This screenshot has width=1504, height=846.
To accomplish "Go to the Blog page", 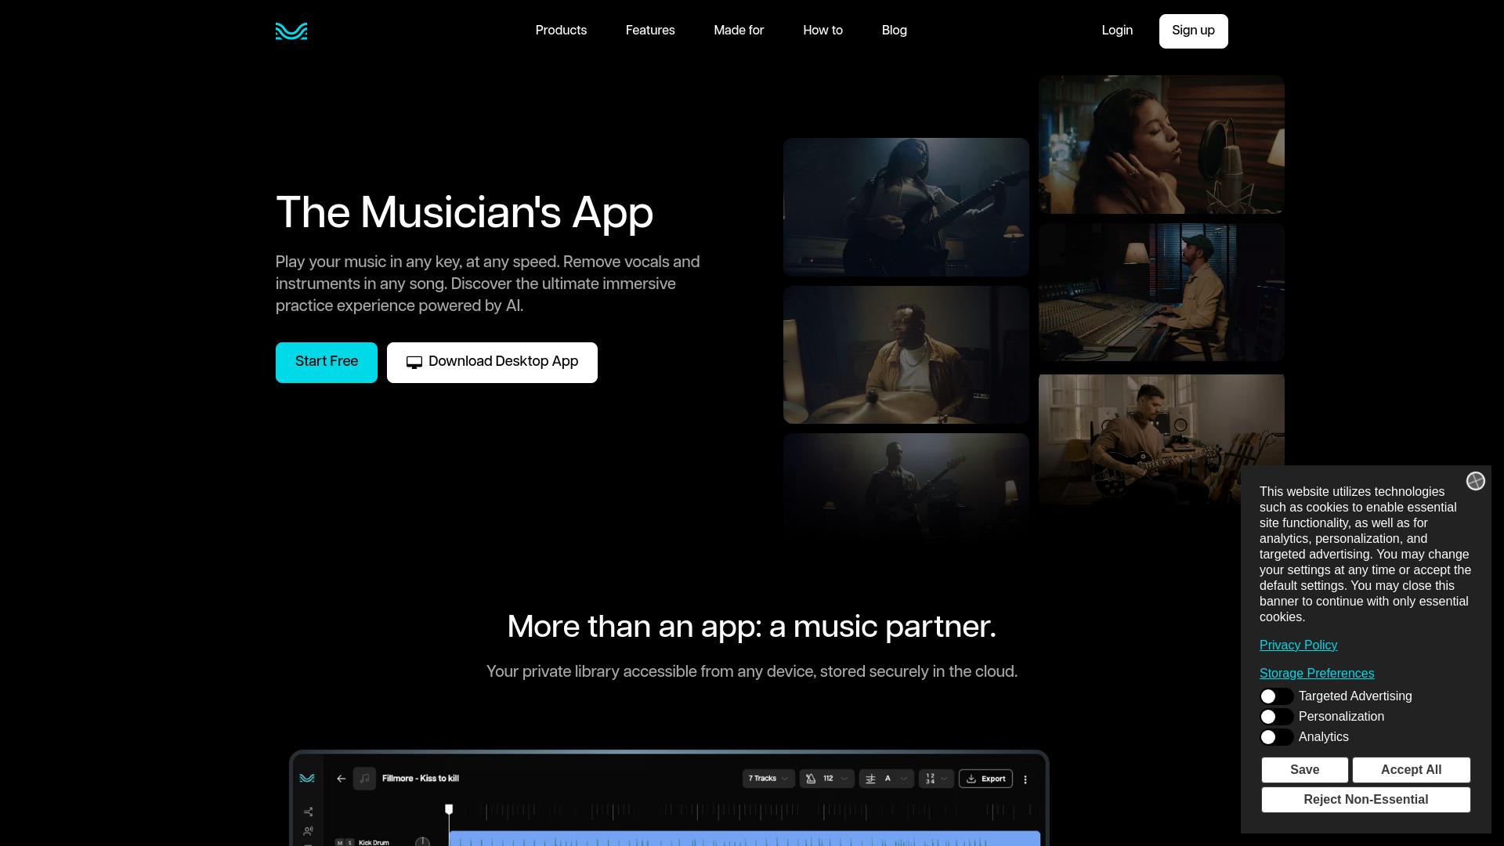I will (894, 31).
